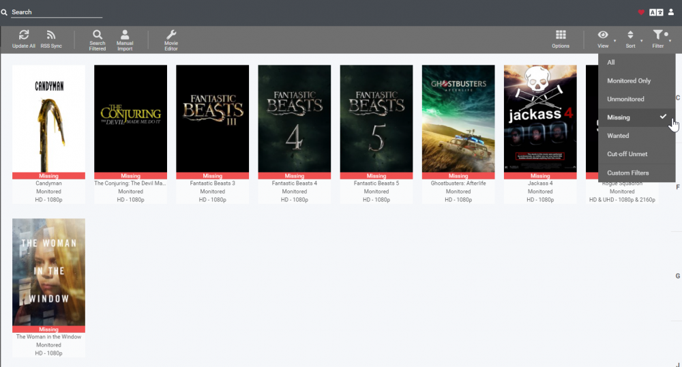
Task: Click 'The Conjuring: The Devil Ma...' title
Action: pos(130,183)
